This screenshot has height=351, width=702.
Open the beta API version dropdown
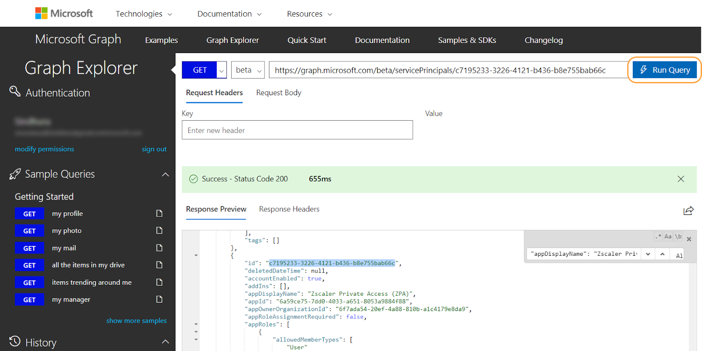(x=248, y=70)
